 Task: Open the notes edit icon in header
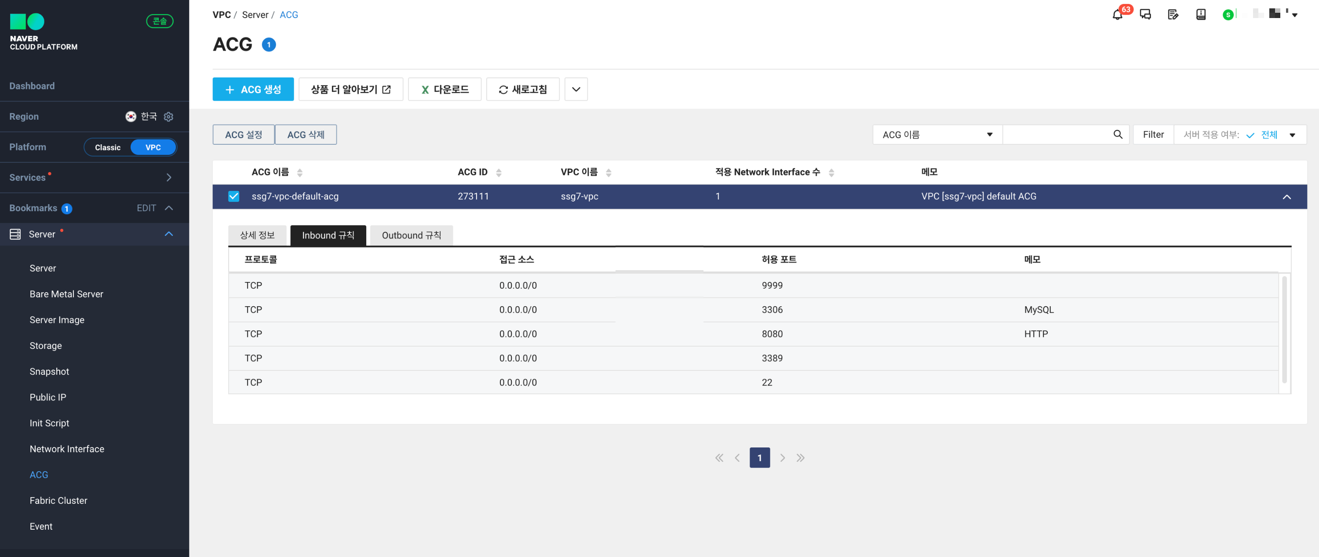[1173, 15]
